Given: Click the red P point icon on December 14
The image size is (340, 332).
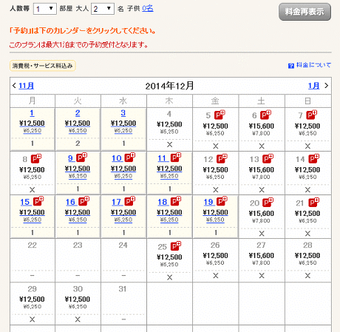Looking at the screenshot, I should [314, 158].
